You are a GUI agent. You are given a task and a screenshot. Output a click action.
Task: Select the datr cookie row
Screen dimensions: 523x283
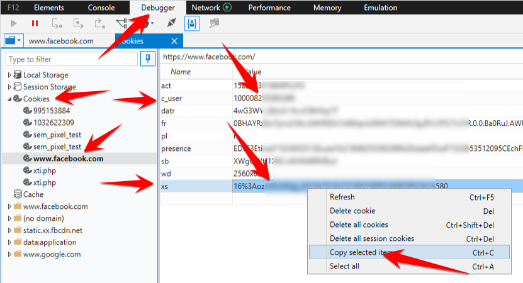pyautogui.click(x=342, y=111)
